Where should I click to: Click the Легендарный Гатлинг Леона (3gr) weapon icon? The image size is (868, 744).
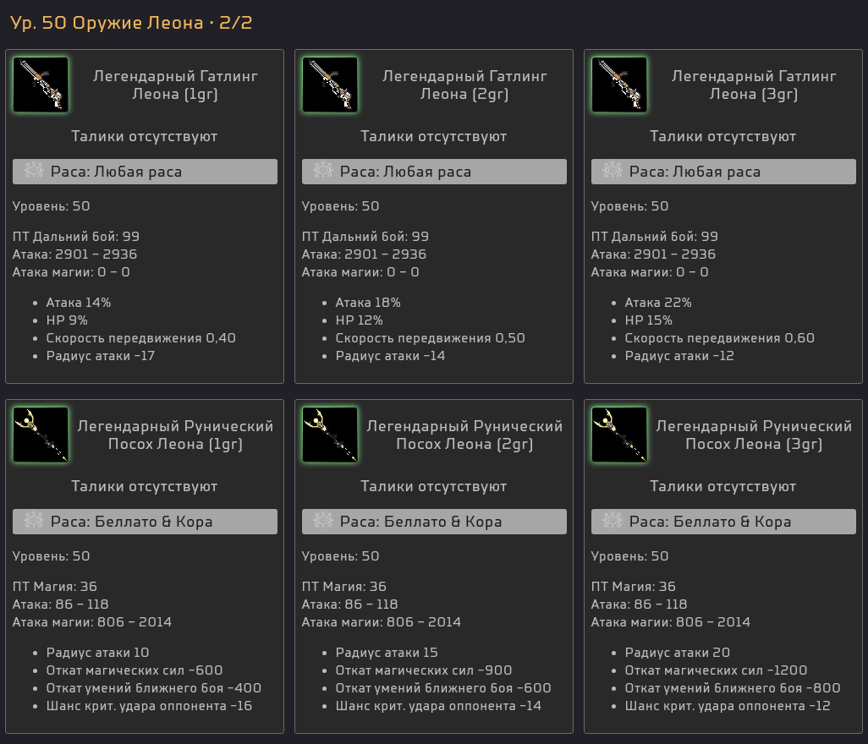point(619,85)
